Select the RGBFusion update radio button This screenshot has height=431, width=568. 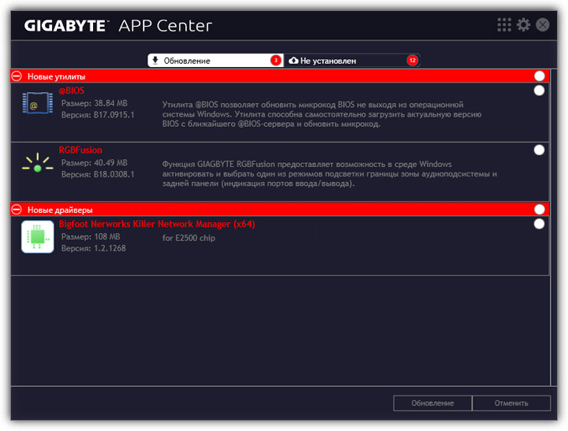[x=539, y=150]
